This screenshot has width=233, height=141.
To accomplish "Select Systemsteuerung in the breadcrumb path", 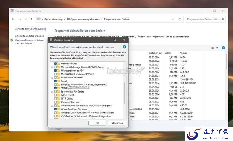I will 54,19.
